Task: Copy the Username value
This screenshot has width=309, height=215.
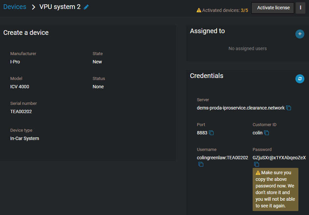Action: pos(201,164)
